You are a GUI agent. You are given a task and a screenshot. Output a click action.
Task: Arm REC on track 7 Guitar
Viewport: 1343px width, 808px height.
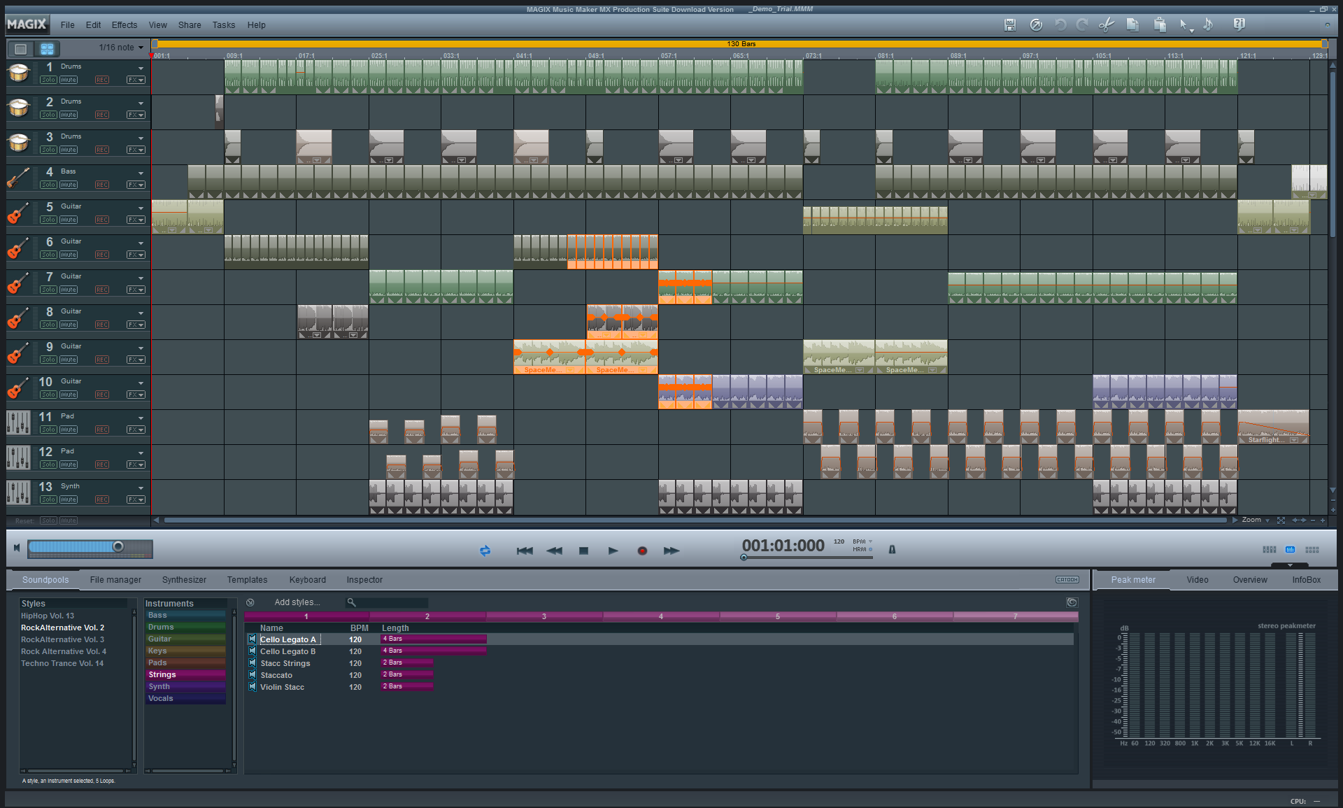(x=102, y=290)
